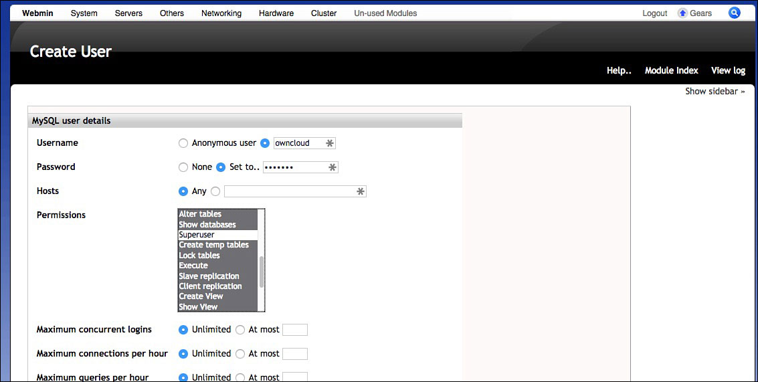
Task: Click the Gears link text
Action: click(701, 13)
